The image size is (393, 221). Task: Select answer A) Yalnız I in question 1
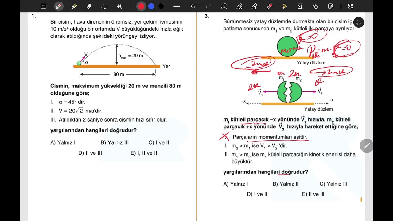coord(63,142)
